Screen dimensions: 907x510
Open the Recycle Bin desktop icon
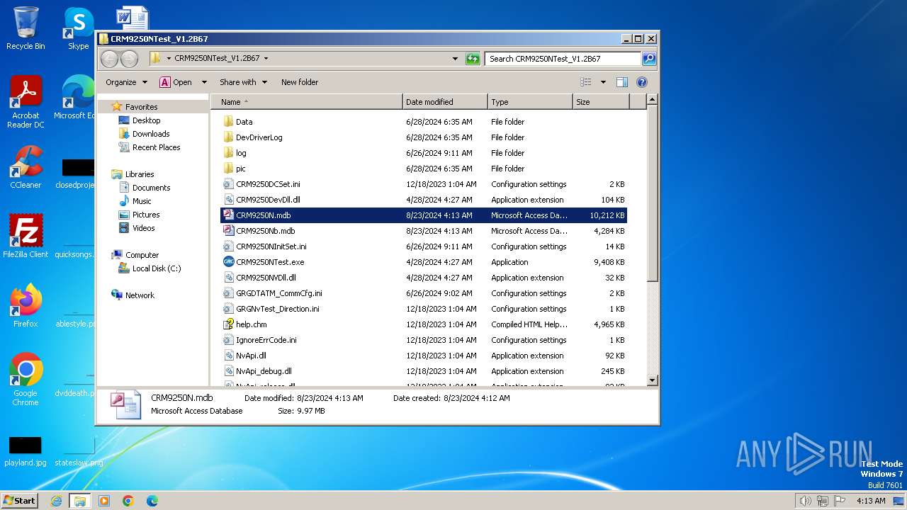coord(26,28)
